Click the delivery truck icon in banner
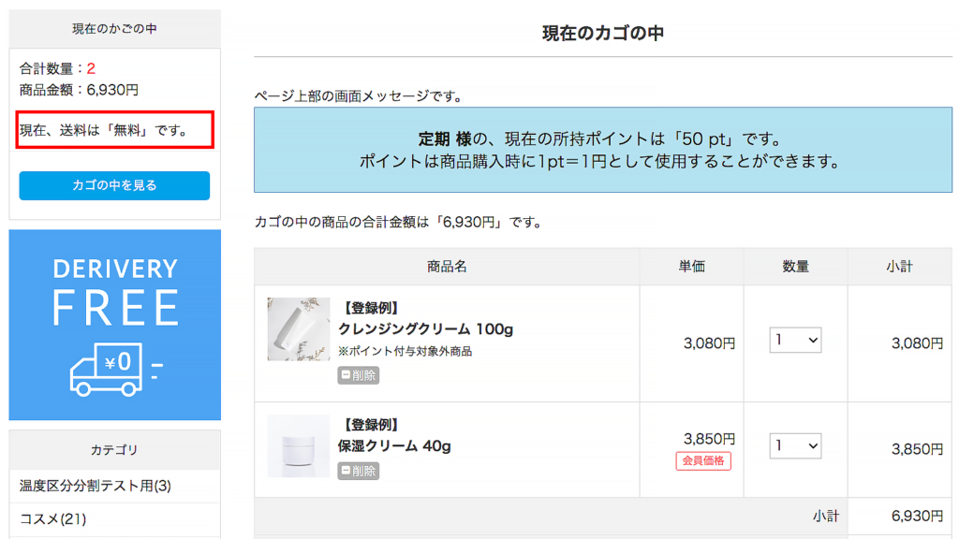 [106, 368]
